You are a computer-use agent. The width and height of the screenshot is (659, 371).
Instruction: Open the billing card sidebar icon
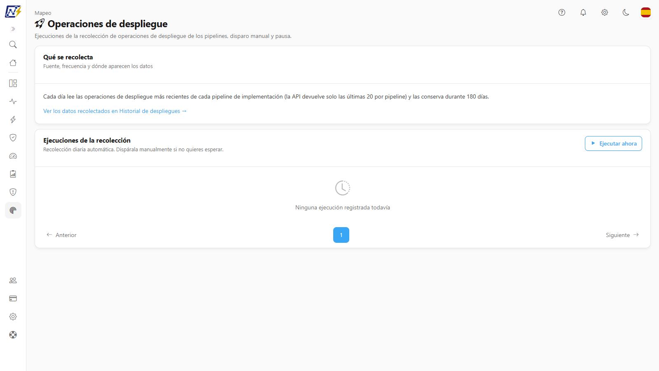click(13, 298)
